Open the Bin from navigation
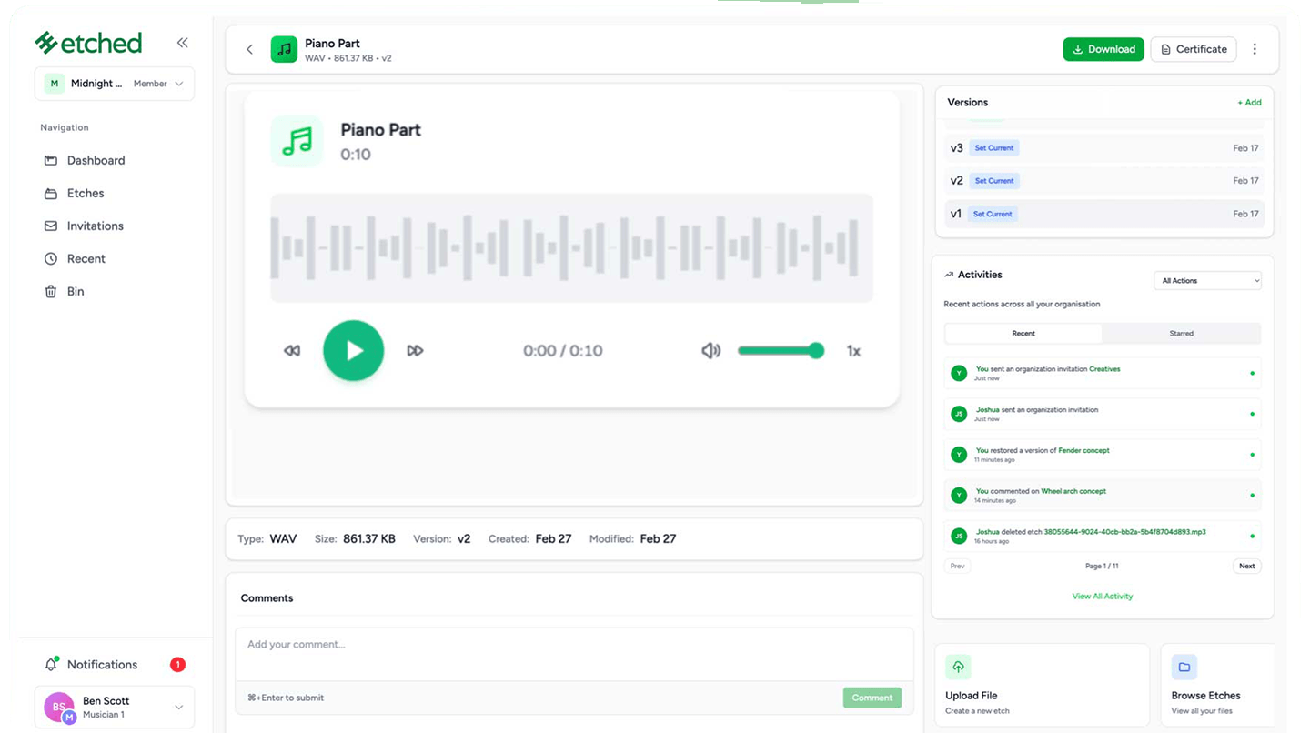The height and width of the screenshot is (733, 1310). coord(76,292)
